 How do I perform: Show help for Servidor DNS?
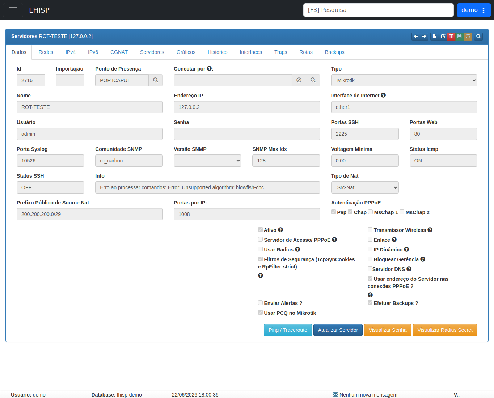pos(409,269)
